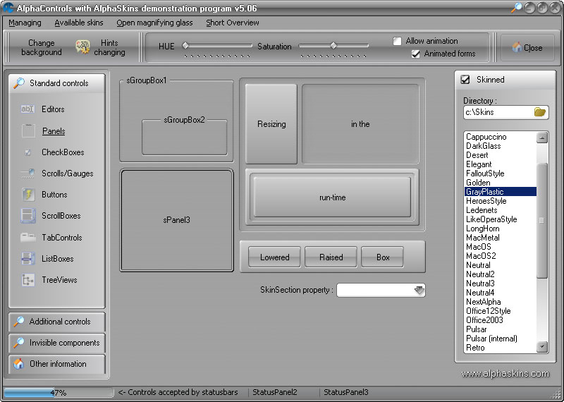Click the TabControls icon
The width and height of the screenshot is (564, 402).
click(x=27, y=237)
